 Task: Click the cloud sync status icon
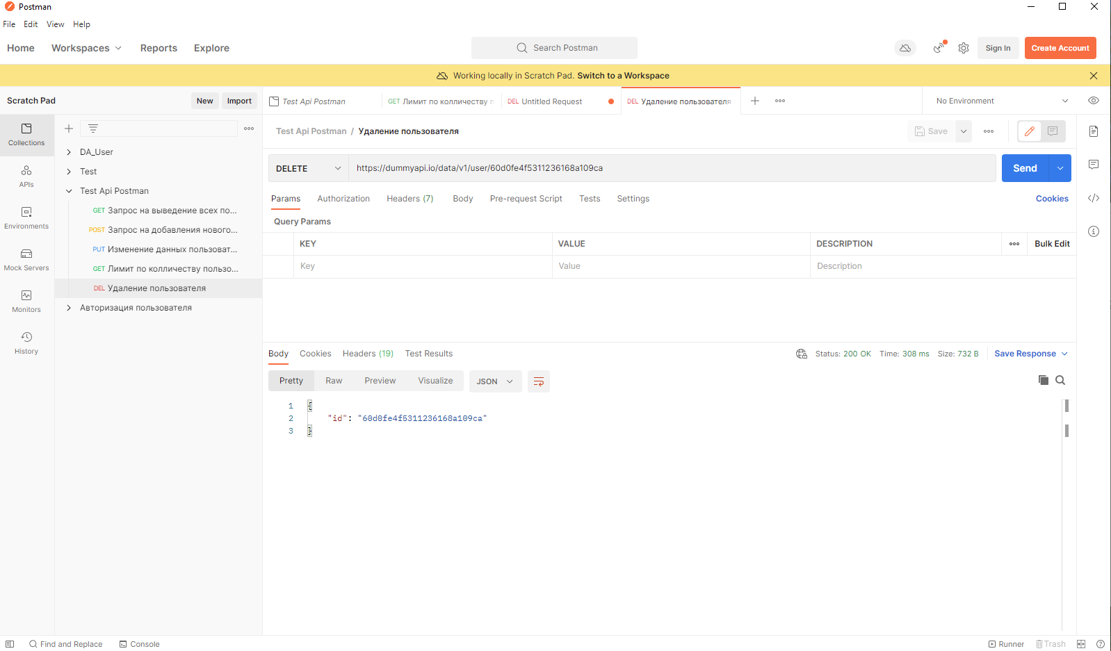(x=905, y=48)
